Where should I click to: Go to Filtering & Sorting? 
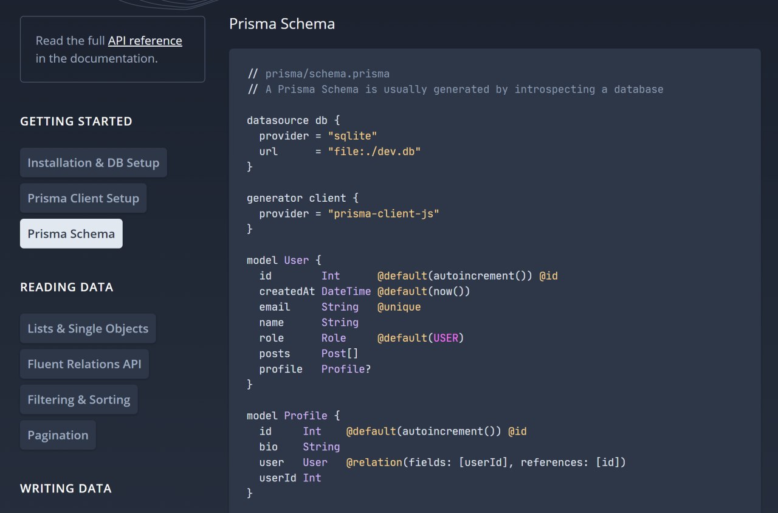pyautogui.click(x=79, y=400)
